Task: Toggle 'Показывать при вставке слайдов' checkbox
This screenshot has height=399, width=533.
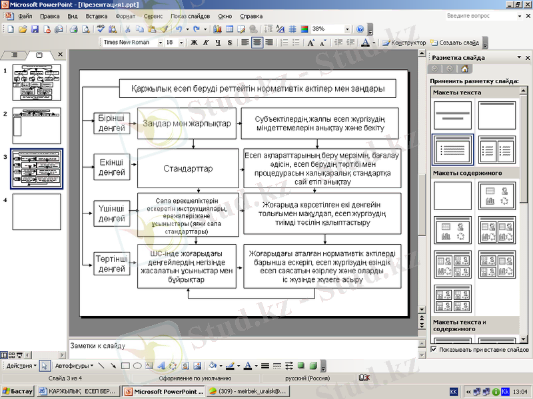Action: pyautogui.click(x=434, y=349)
